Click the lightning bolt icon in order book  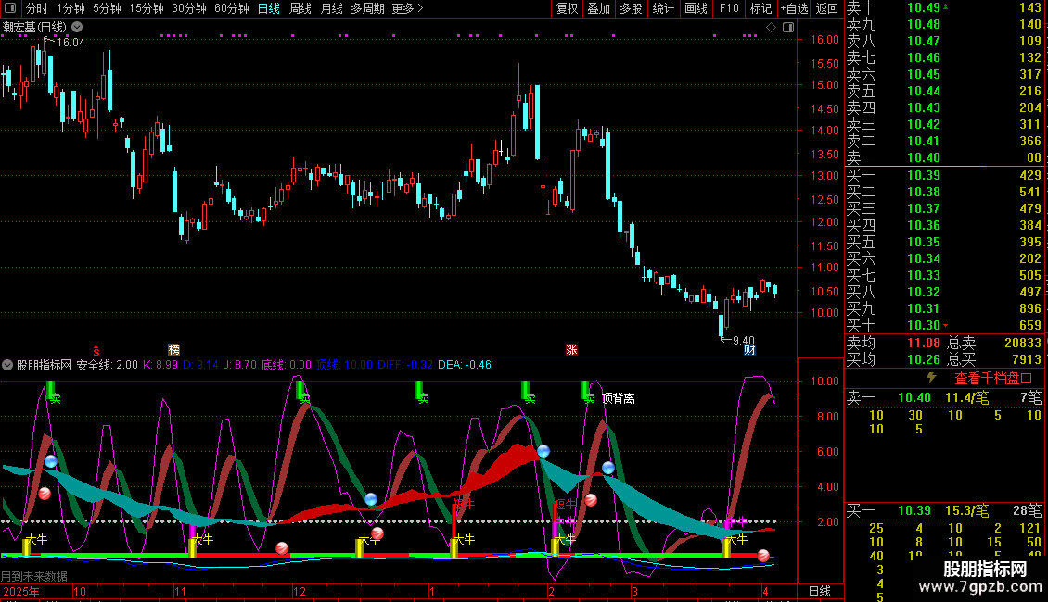pos(931,378)
